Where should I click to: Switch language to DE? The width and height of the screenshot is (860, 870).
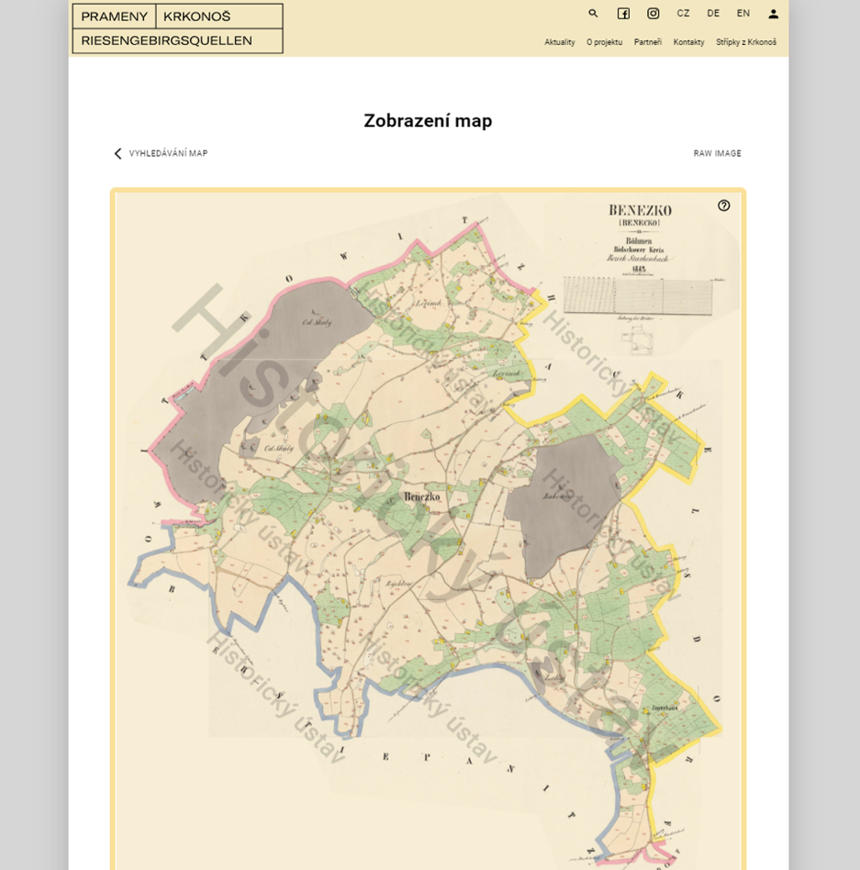click(x=713, y=14)
